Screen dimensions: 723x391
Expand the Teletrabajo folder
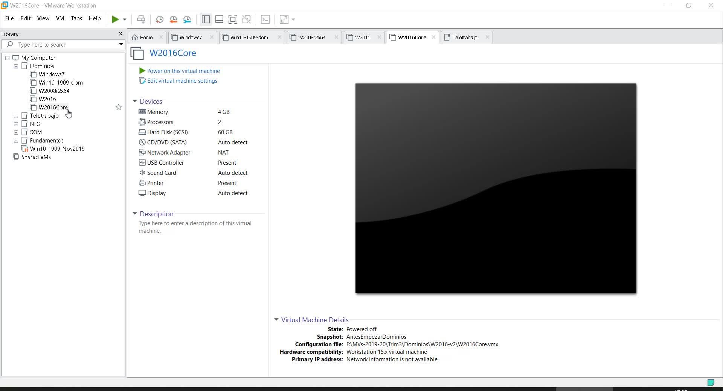pyautogui.click(x=16, y=116)
